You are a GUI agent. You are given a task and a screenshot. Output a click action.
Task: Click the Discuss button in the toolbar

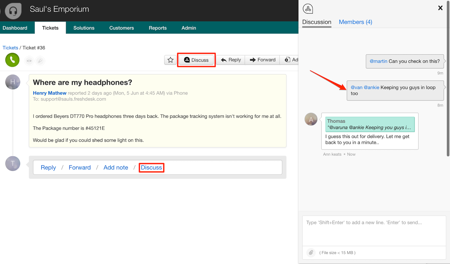[x=196, y=60]
